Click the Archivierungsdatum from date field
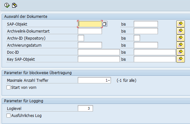The image size is (190, 124). 90,45
